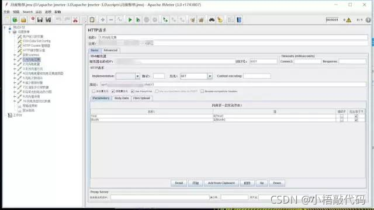This screenshot has width=374, height=210.
Task: Create a new test plan via toolbar
Action: click(x=7, y=20)
